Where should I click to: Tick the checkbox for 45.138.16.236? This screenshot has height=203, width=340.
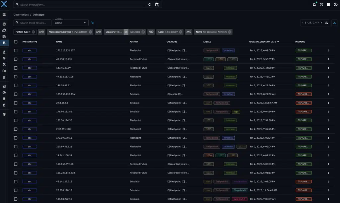pyautogui.click(x=16, y=59)
